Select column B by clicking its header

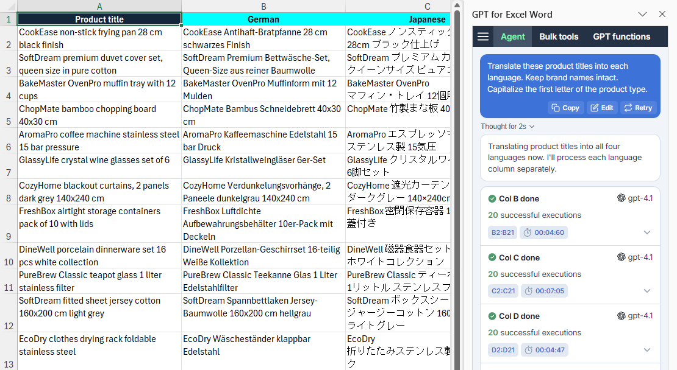point(263,6)
